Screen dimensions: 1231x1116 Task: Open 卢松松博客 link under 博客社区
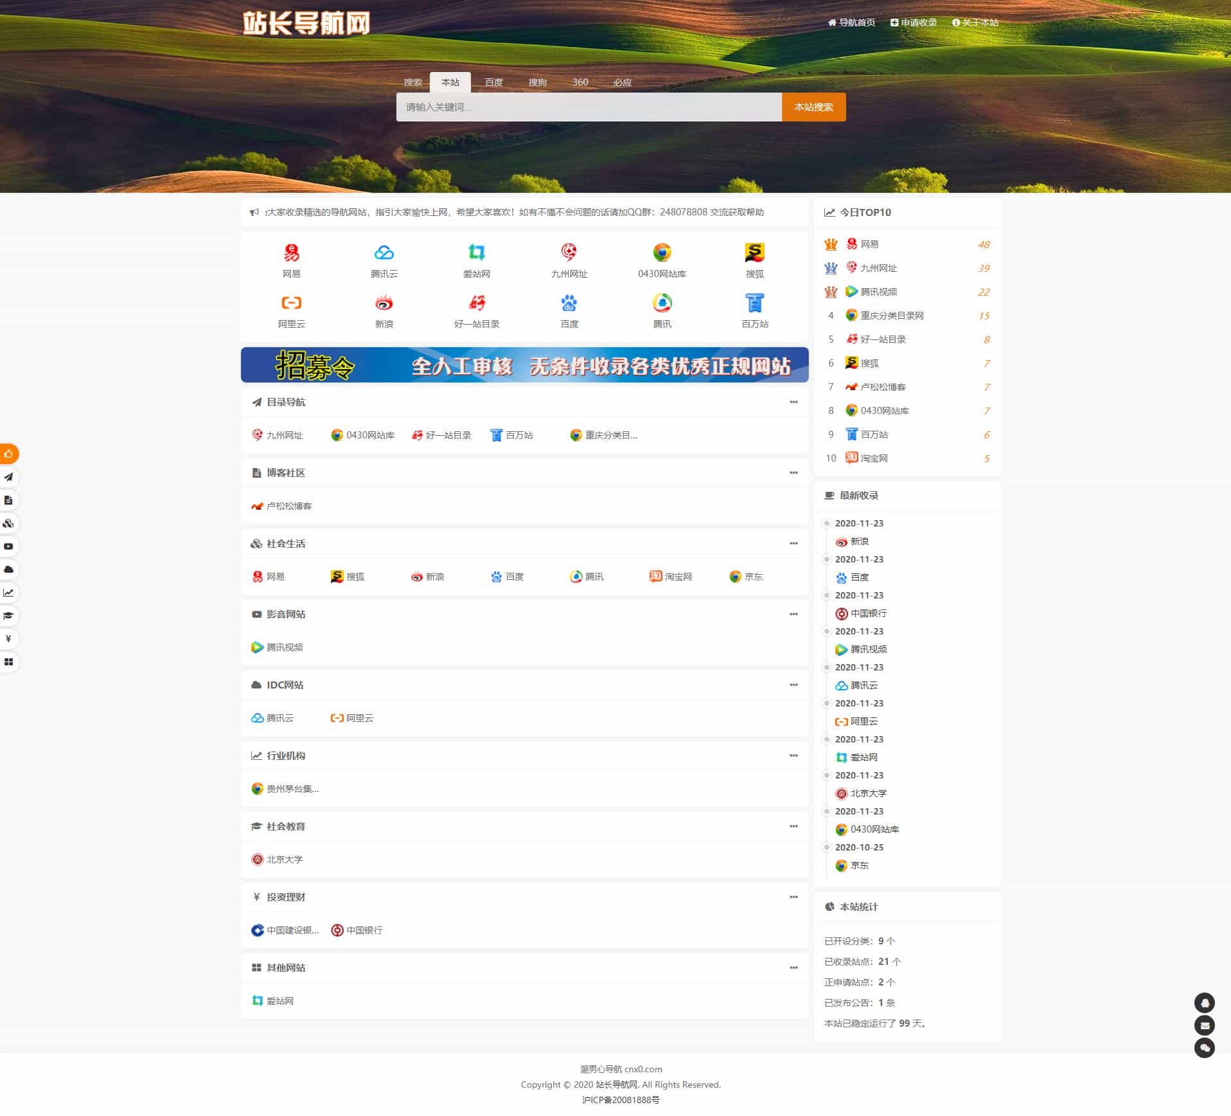(281, 506)
